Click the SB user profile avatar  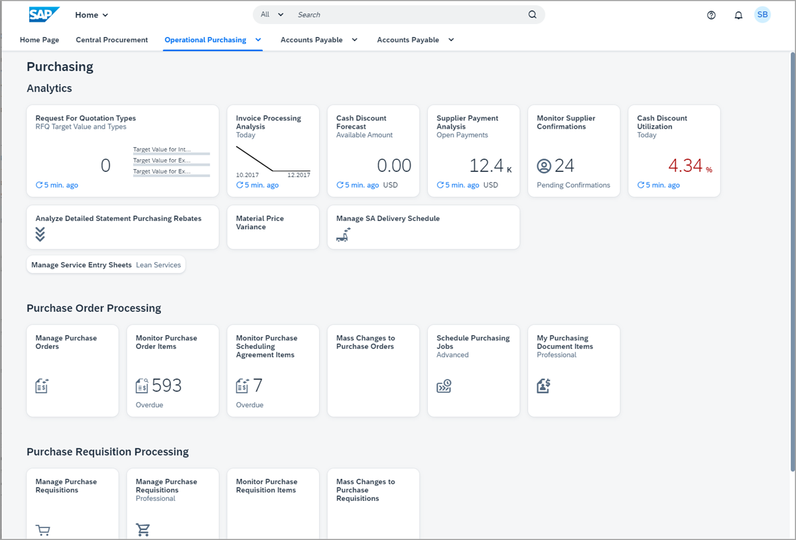point(762,15)
